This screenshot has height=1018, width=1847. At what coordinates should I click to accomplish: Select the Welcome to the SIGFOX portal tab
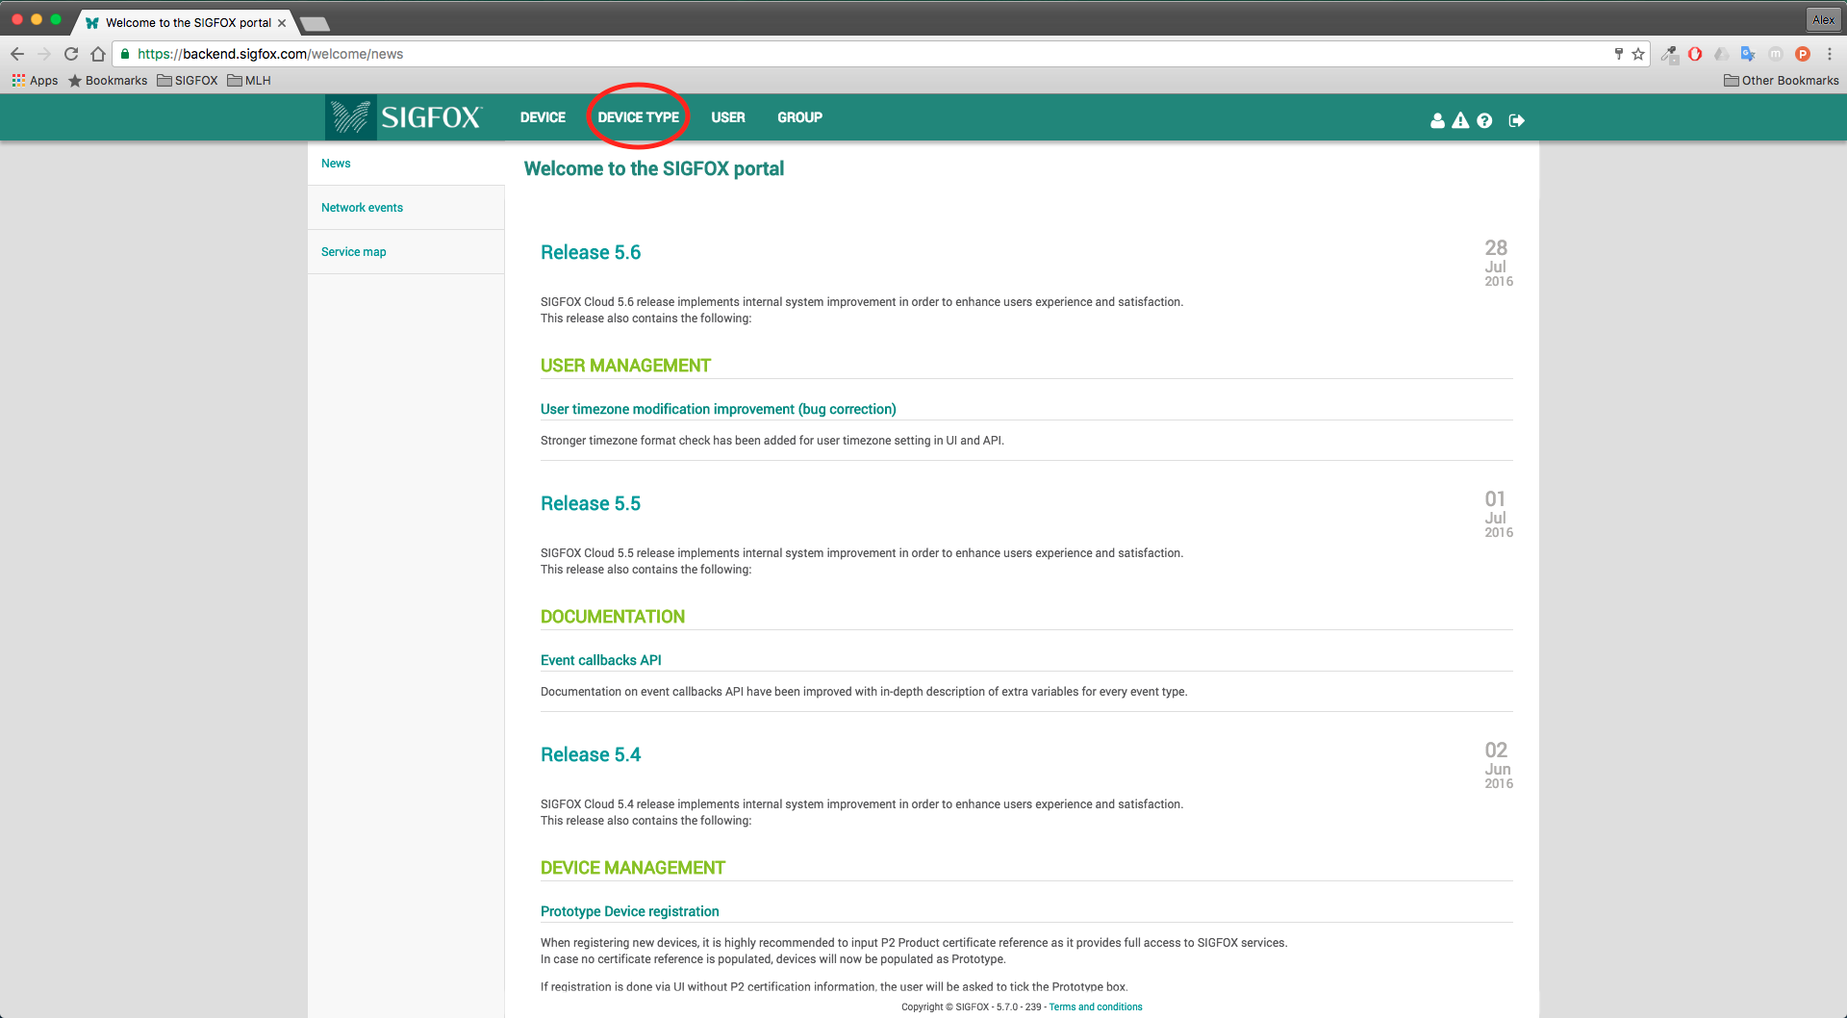click(x=185, y=23)
